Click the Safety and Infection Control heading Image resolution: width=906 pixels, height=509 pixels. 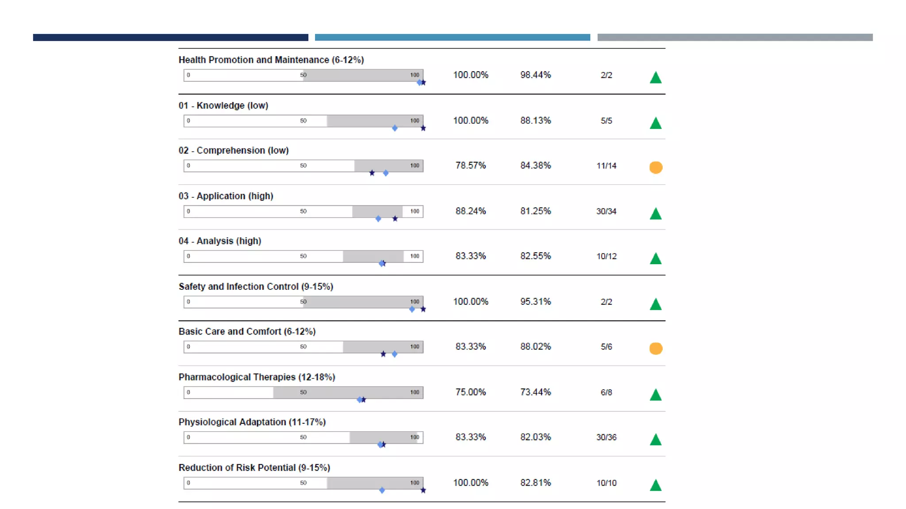[x=256, y=286]
